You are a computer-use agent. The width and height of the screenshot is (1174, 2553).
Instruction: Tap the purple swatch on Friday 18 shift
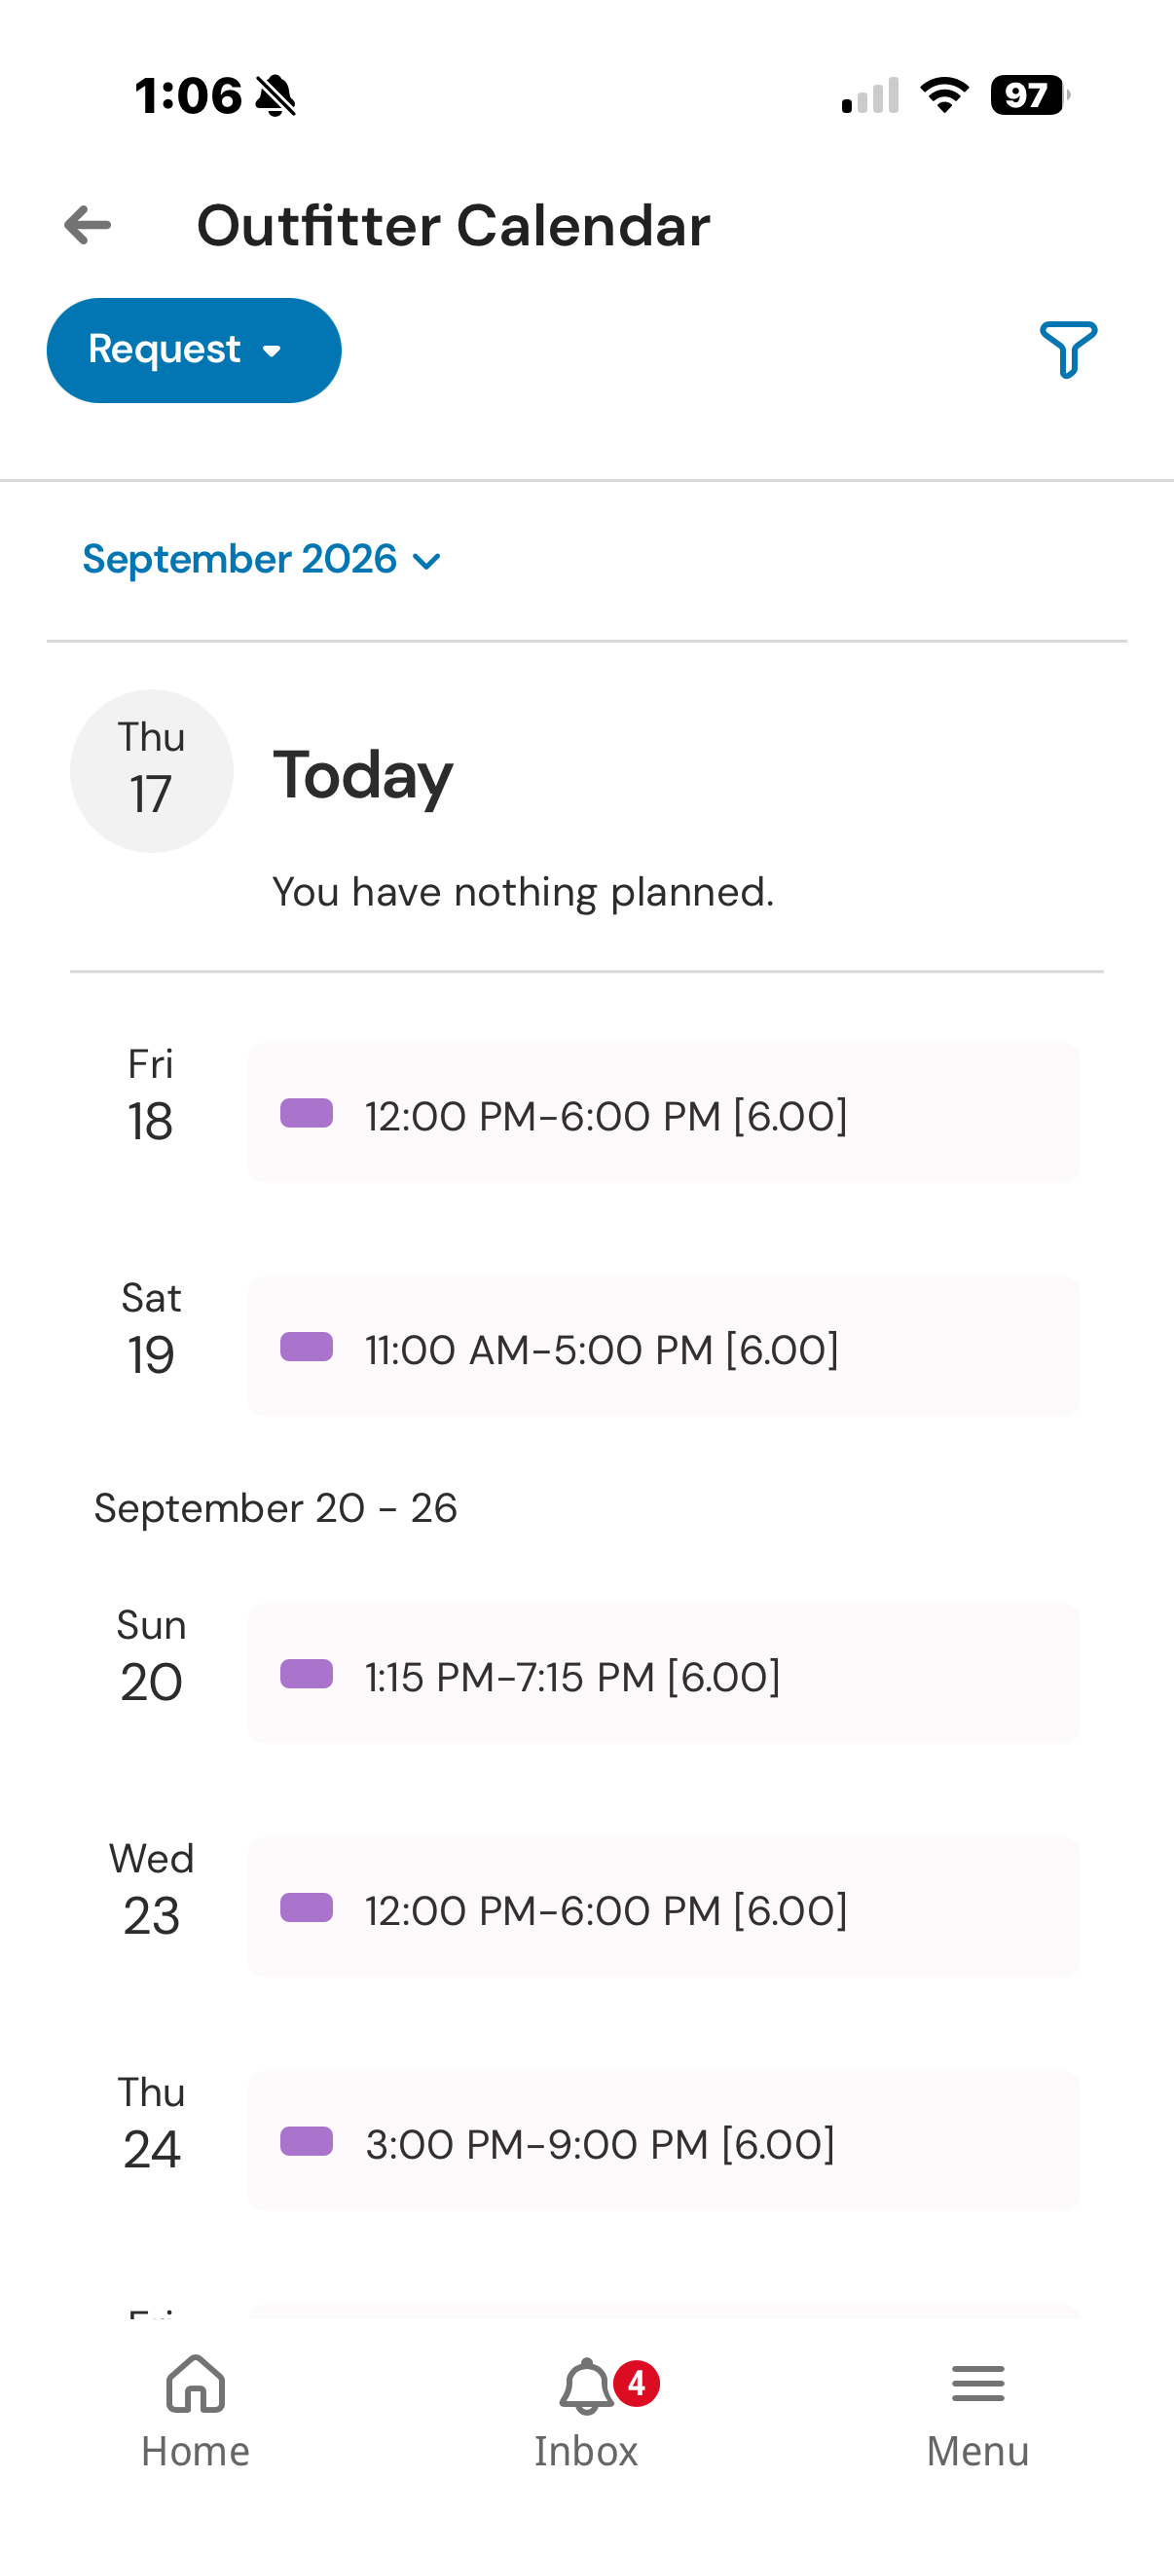306,1113
